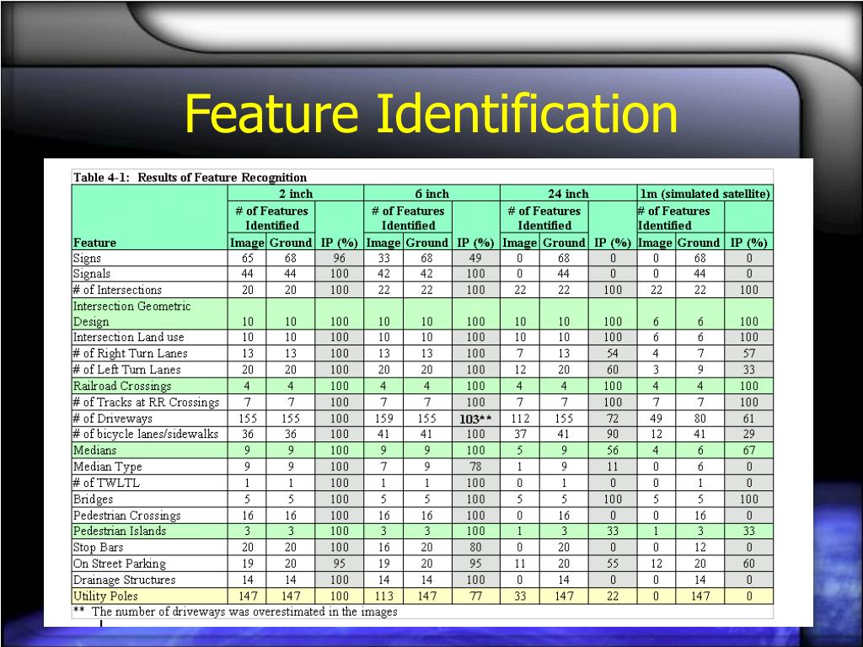This screenshot has height=647, width=863.
Task: Select the "Medians" row label
Action: [x=94, y=450]
